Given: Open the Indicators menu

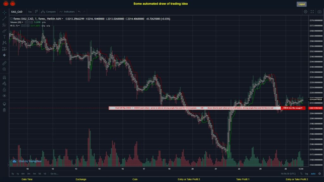Looking at the screenshot, I should 67,12.
